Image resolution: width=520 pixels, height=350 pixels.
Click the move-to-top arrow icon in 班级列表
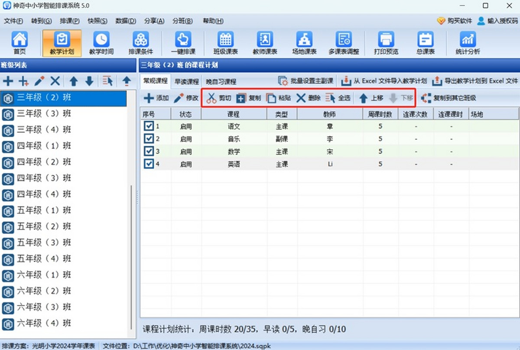(x=126, y=80)
